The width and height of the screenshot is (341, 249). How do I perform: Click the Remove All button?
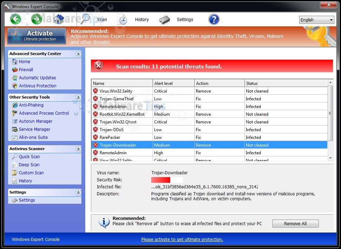(x=295, y=224)
